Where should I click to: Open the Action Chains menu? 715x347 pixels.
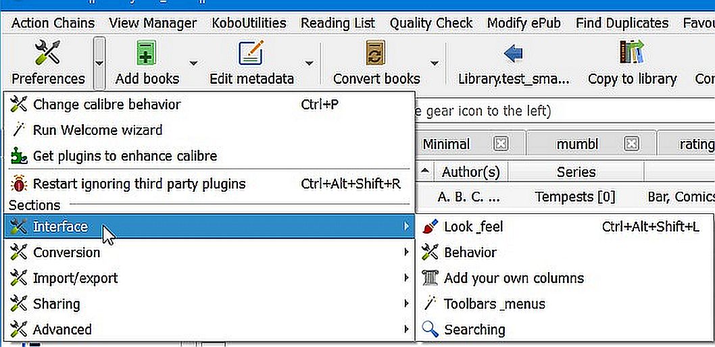(53, 23)
